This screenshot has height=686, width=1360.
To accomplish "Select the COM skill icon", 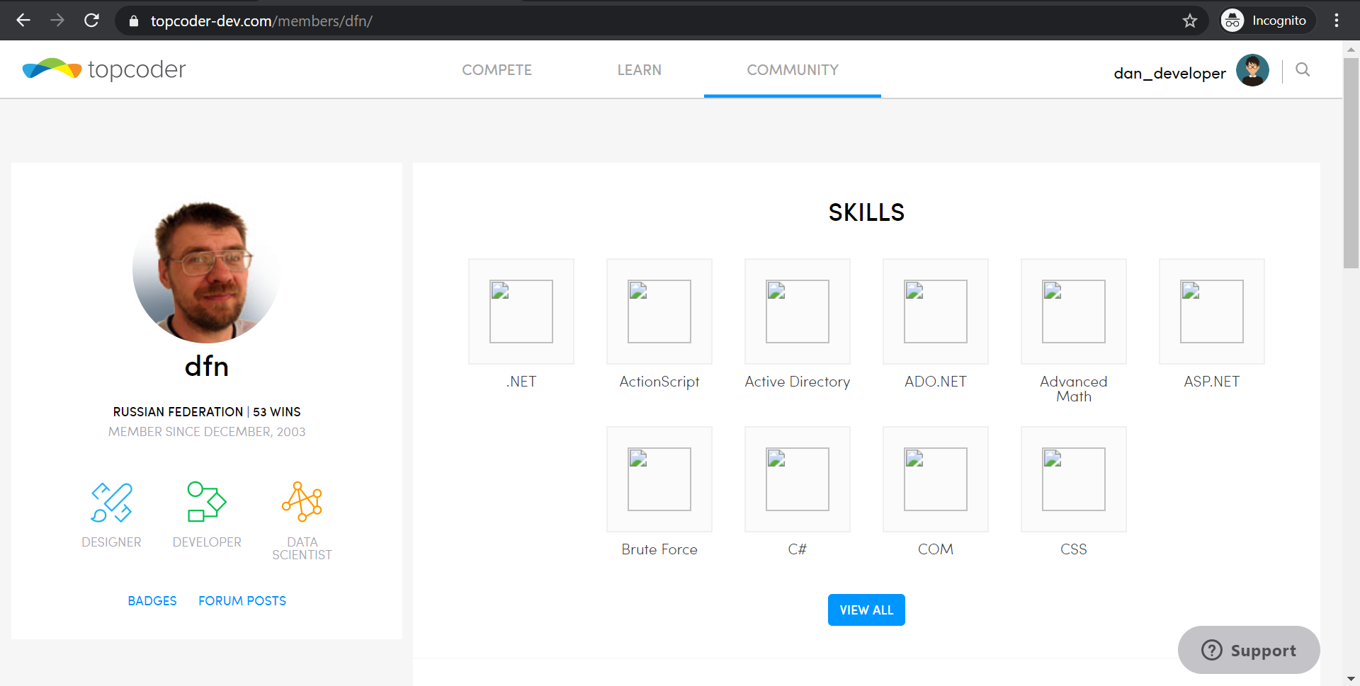I will coord(936,479).
